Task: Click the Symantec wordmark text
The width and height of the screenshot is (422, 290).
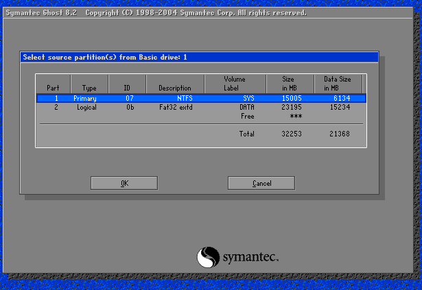Action: (250, 258)
